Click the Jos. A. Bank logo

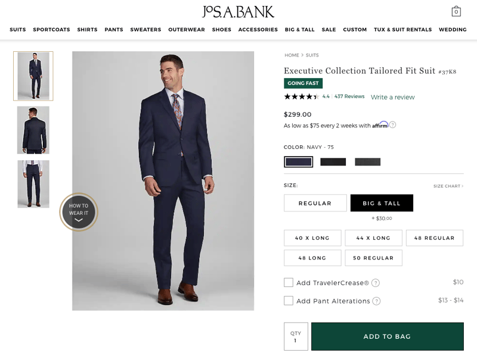point(238,11)
